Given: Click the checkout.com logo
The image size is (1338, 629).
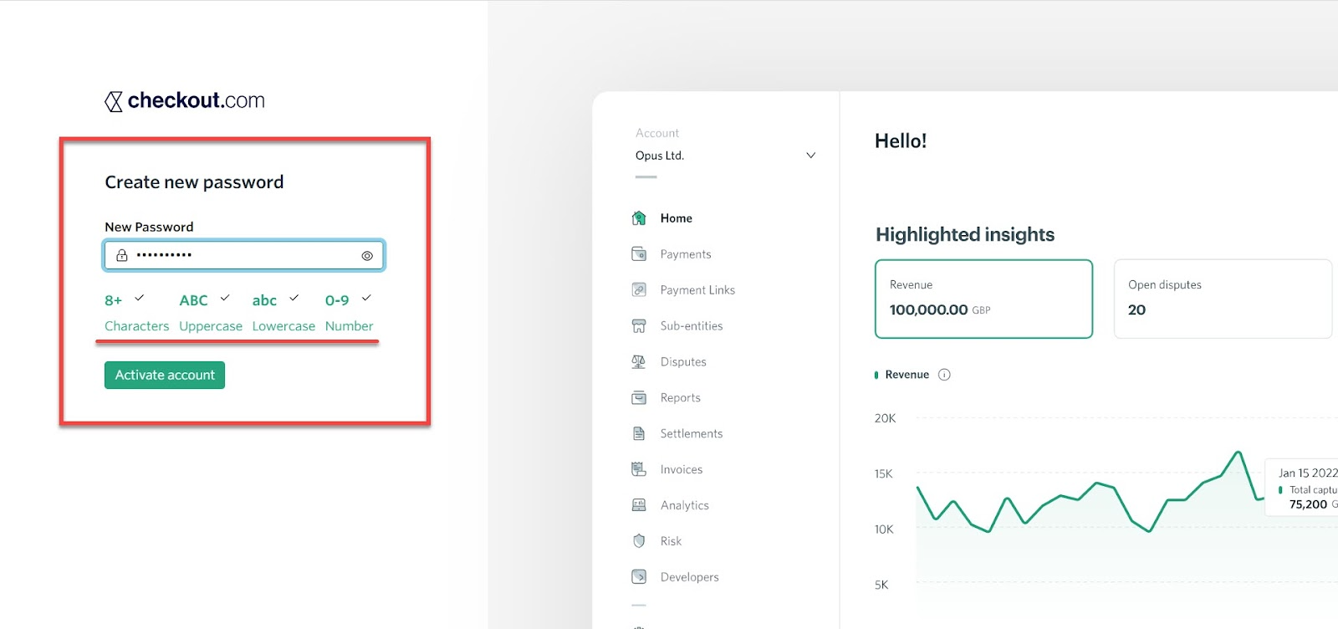Looking at the screenshot, I should pos(184,100).
